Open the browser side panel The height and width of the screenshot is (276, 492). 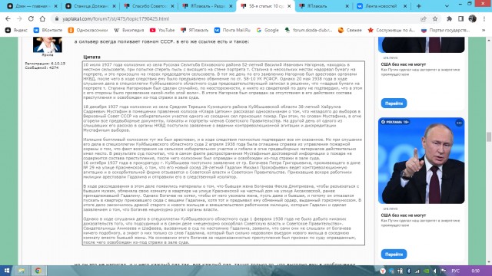460,18
